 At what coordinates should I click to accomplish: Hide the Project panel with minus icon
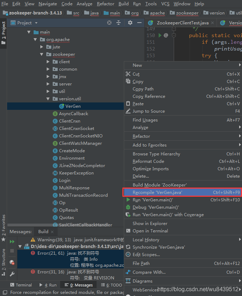tap(139, 23)
